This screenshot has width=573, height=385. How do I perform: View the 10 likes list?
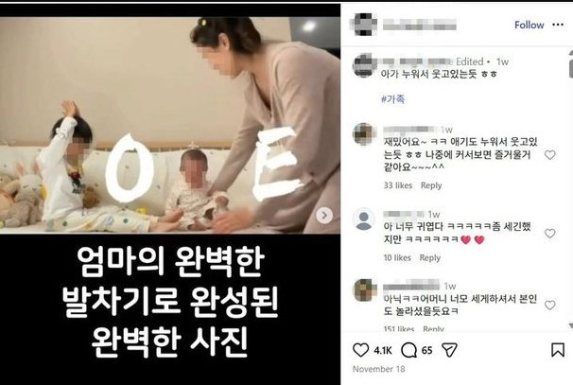pos(397,257)
